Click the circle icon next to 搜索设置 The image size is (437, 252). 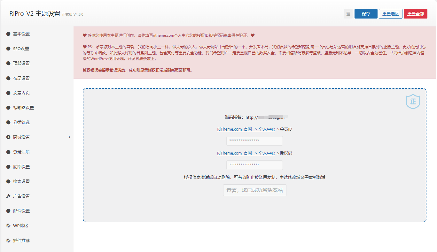pos(8,181)
